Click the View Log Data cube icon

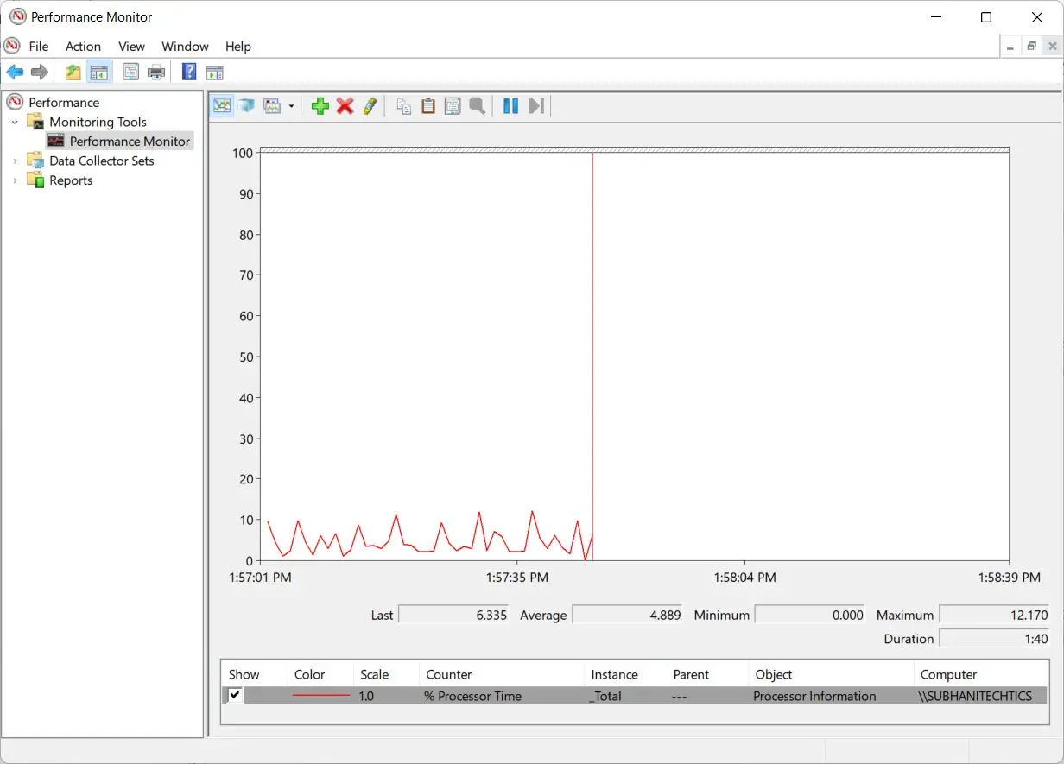click(x=247, y=106)
